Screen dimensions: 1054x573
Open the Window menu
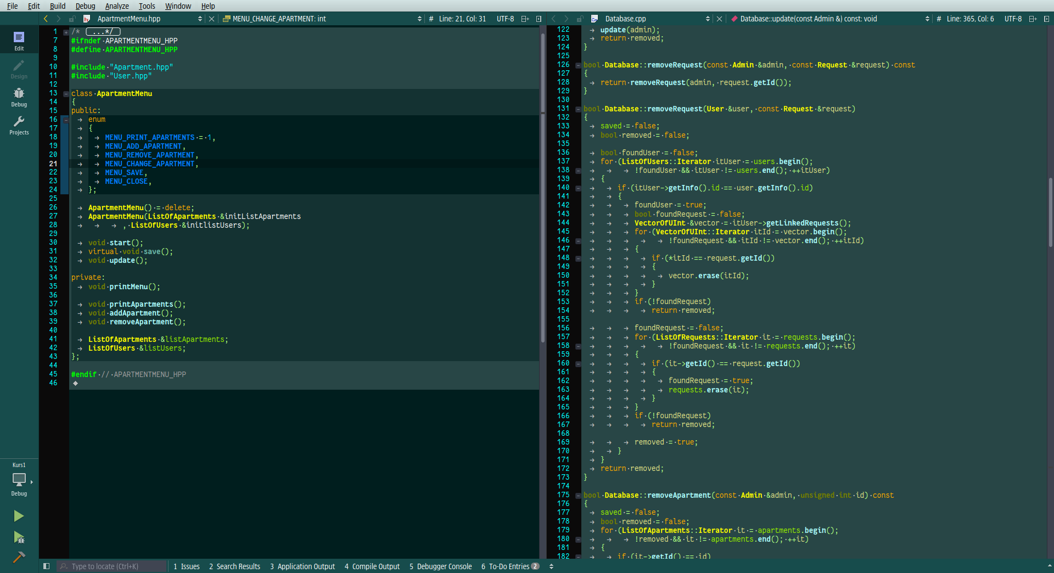(x=178, y=6)
